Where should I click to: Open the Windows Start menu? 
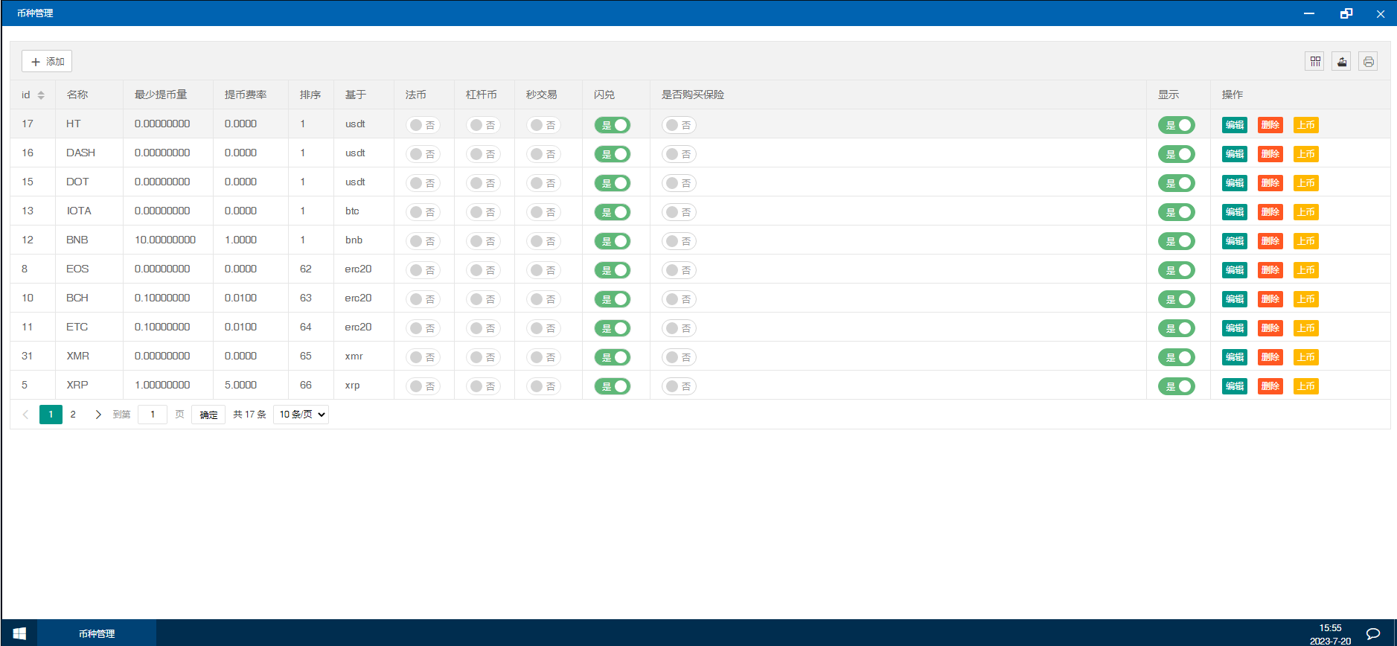[x=19, y=633]
